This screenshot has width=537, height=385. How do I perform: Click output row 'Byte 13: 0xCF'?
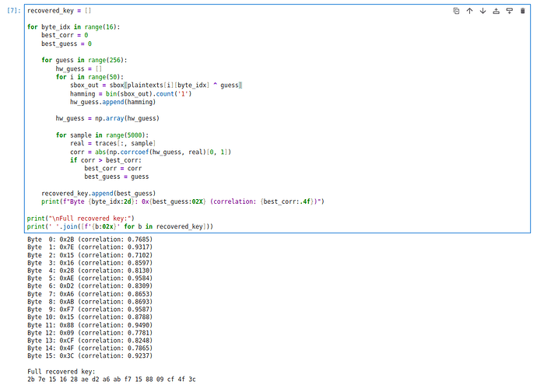coord(89,341)
